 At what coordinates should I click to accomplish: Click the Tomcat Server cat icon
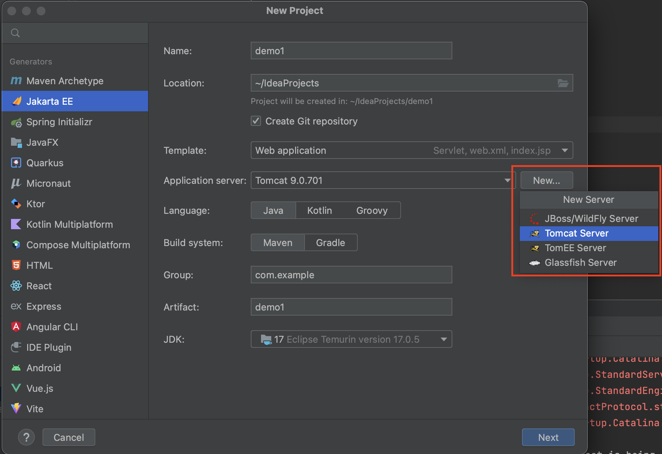(x=534, y=233)
